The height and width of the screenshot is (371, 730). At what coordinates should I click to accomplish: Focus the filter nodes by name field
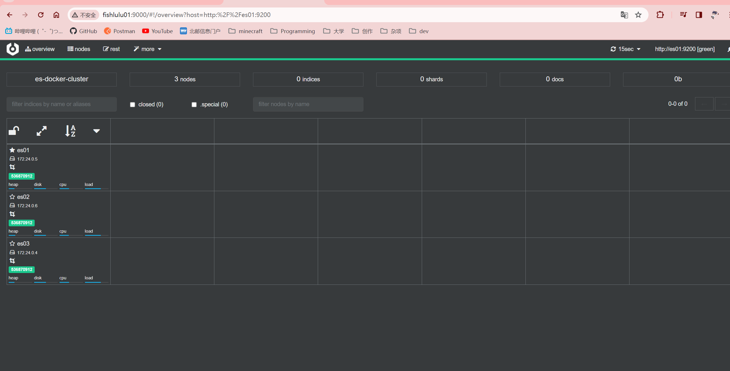coord(308,104)
